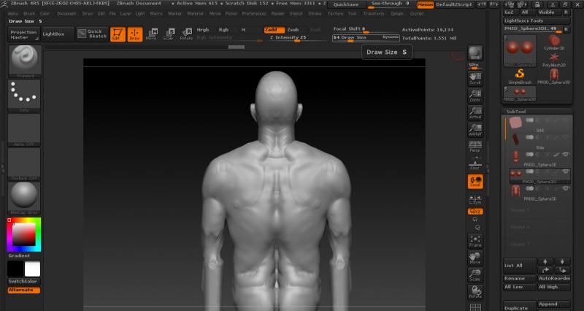584x311 pixels.
Task: Enable Zsub sculpt mode
Action: coord(293,29)
